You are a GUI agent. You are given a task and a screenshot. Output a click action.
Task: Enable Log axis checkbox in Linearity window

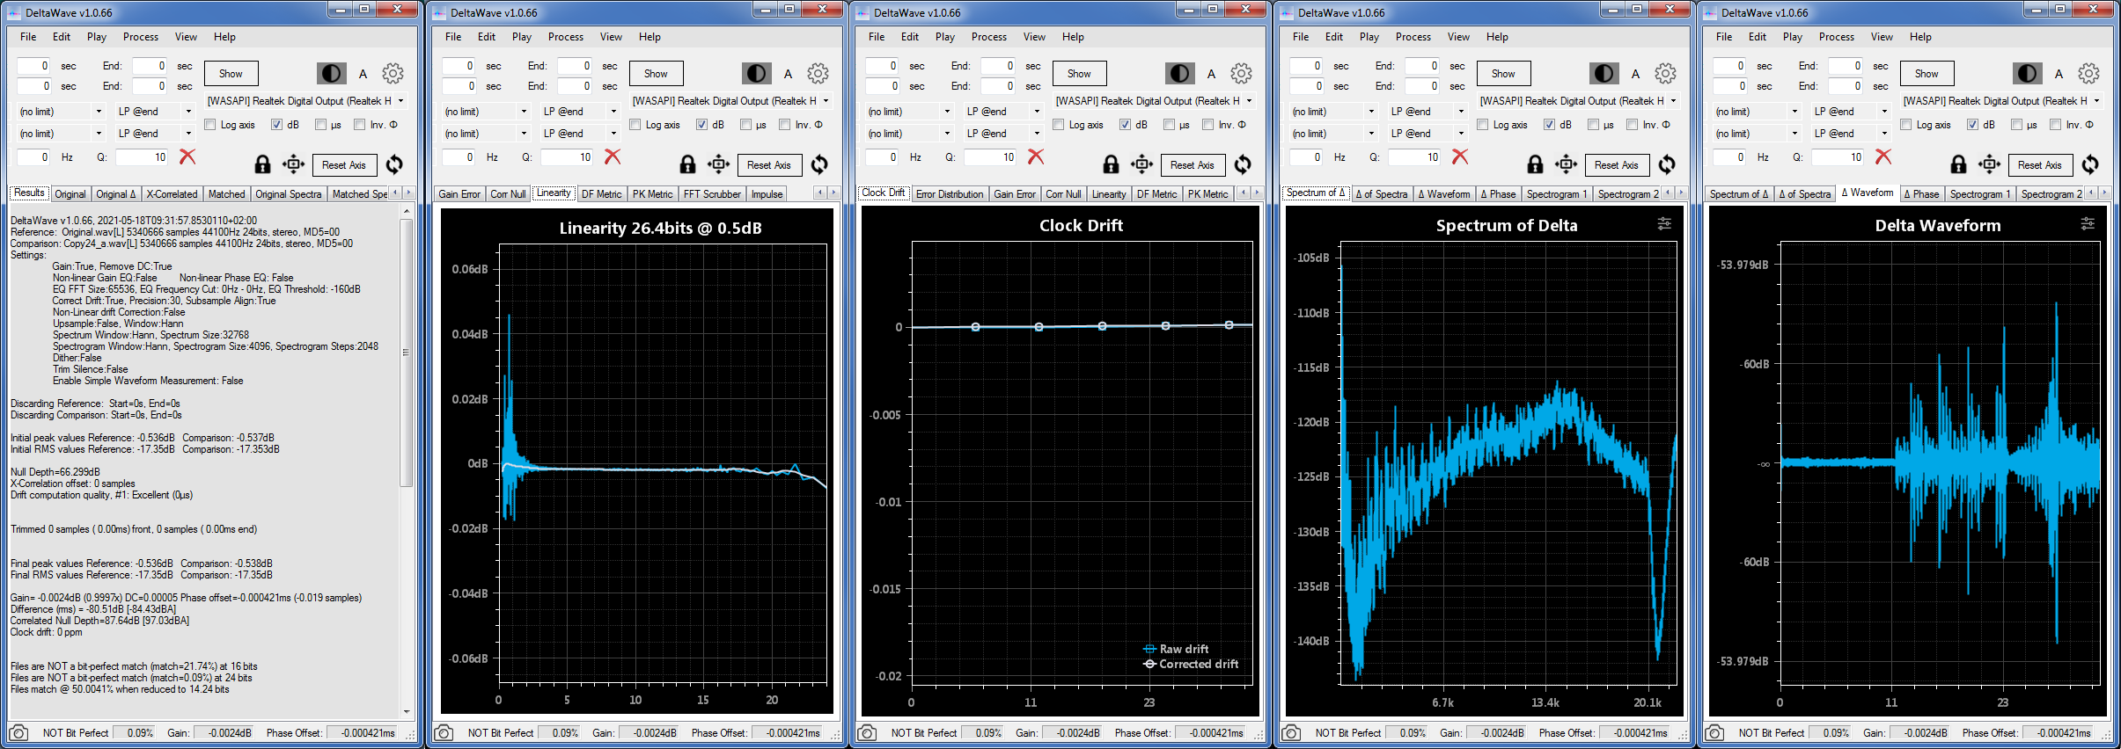tap(635, 125)
